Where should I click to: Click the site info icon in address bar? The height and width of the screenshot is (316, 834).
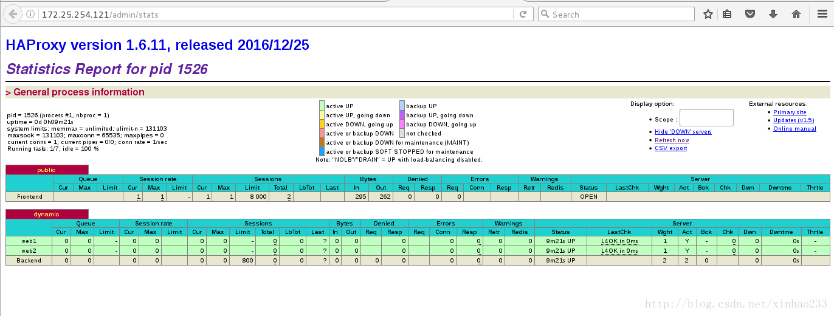(x=30, y=14)
